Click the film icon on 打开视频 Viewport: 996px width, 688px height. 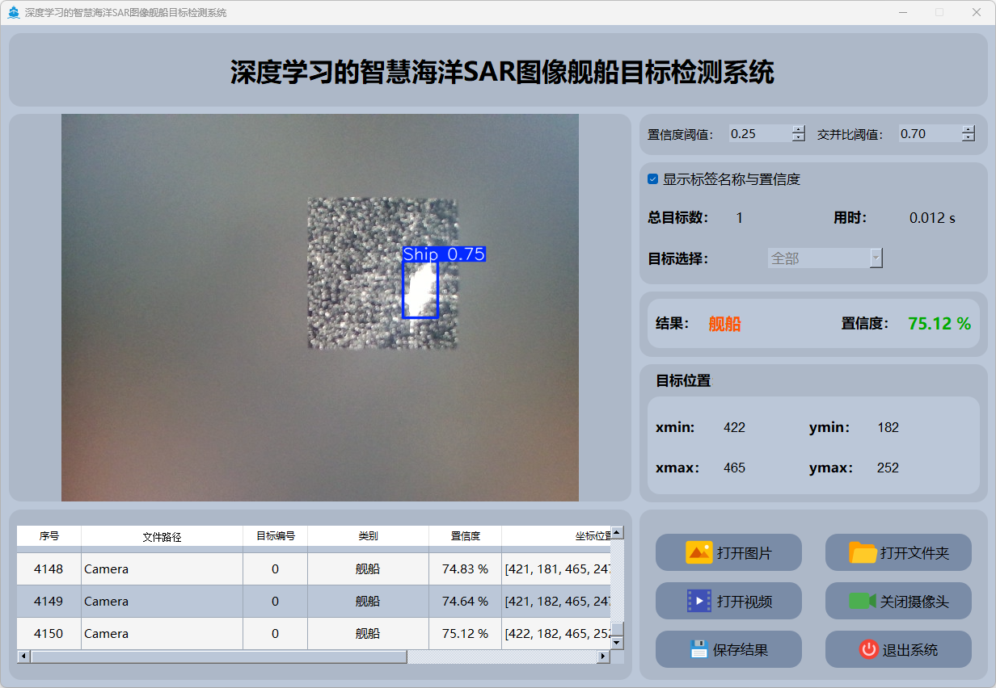[698, 601]
